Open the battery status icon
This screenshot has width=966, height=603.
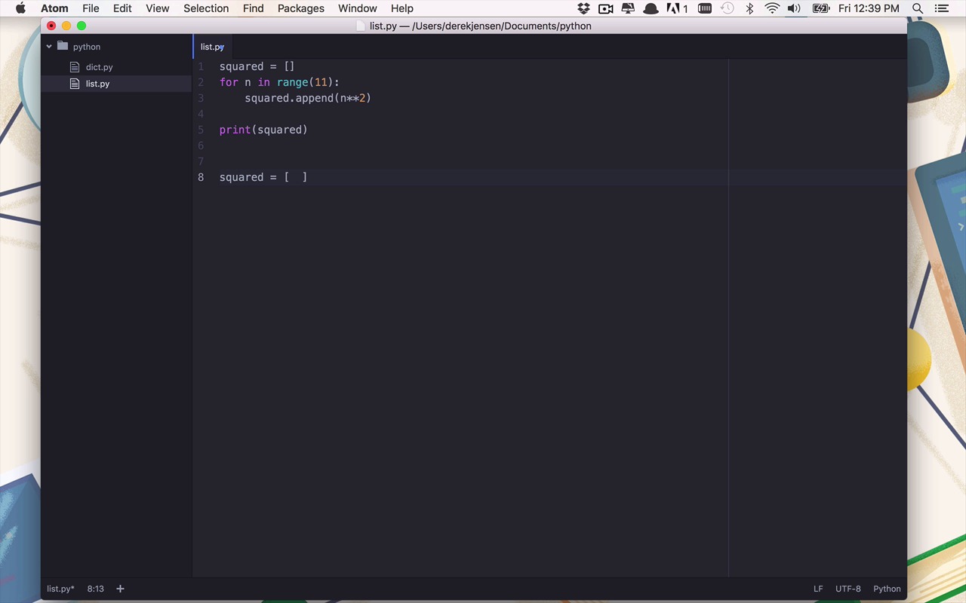click(820, 8)
